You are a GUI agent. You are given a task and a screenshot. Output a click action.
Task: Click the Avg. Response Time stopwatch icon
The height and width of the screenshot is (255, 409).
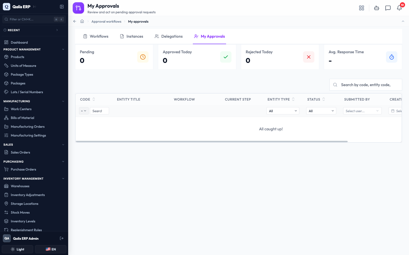392,57
